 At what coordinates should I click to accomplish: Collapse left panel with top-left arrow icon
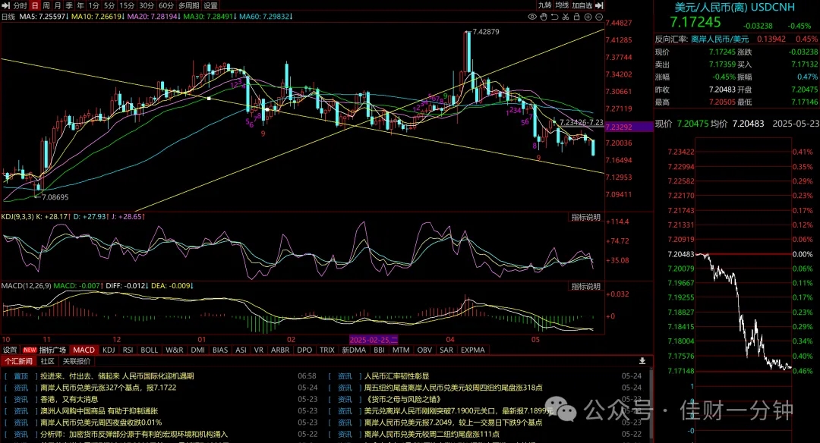pyautogui.click(x=6, y=5)
